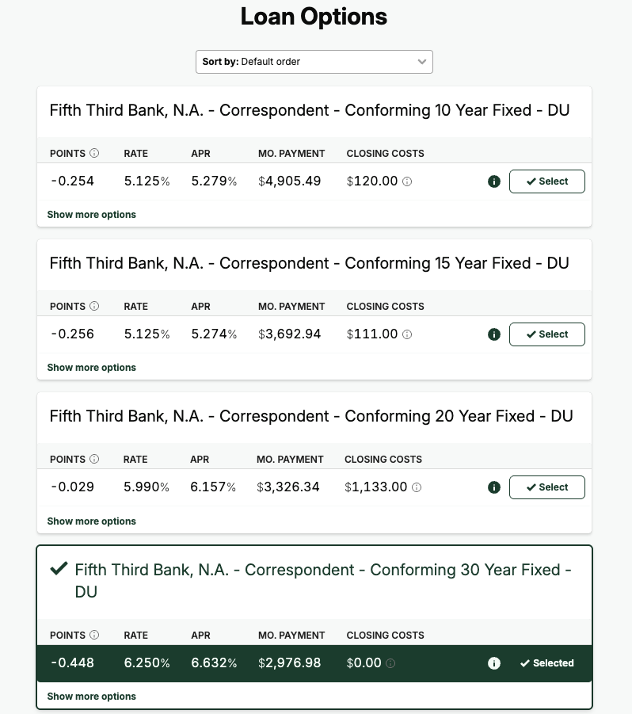Screen dimensions: 632x714
Task: Click info icon beside 10 Year POINTS header
Action: [94, 153]
